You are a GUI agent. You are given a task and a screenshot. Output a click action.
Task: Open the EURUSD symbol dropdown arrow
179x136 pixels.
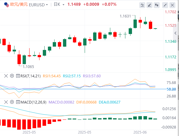pos(47,5)
